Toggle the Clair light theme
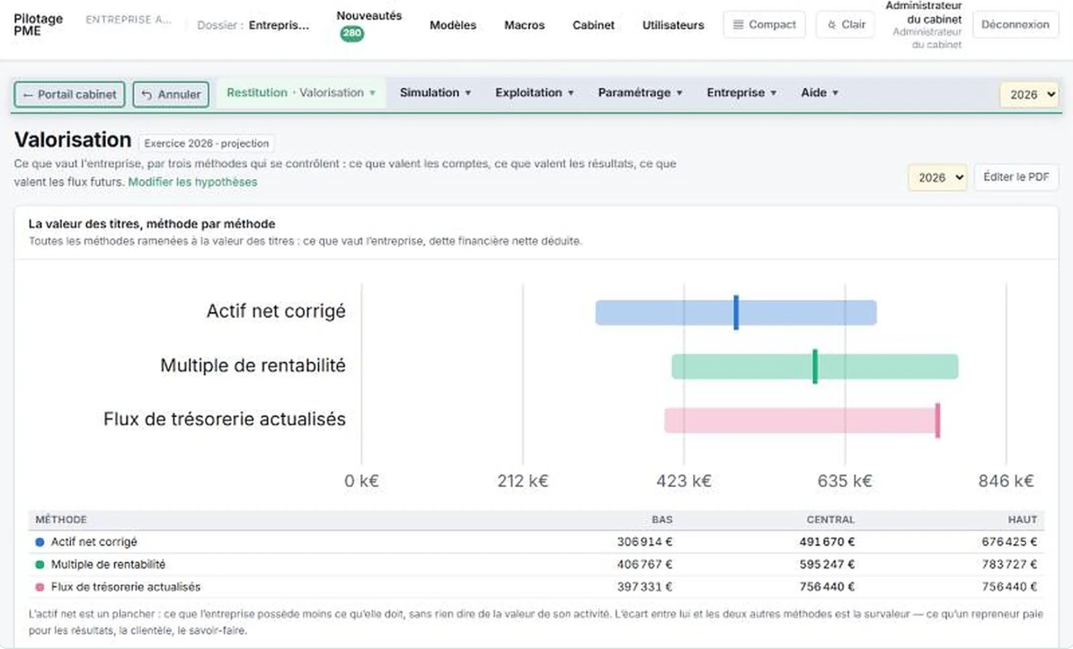 coord(845,24)
